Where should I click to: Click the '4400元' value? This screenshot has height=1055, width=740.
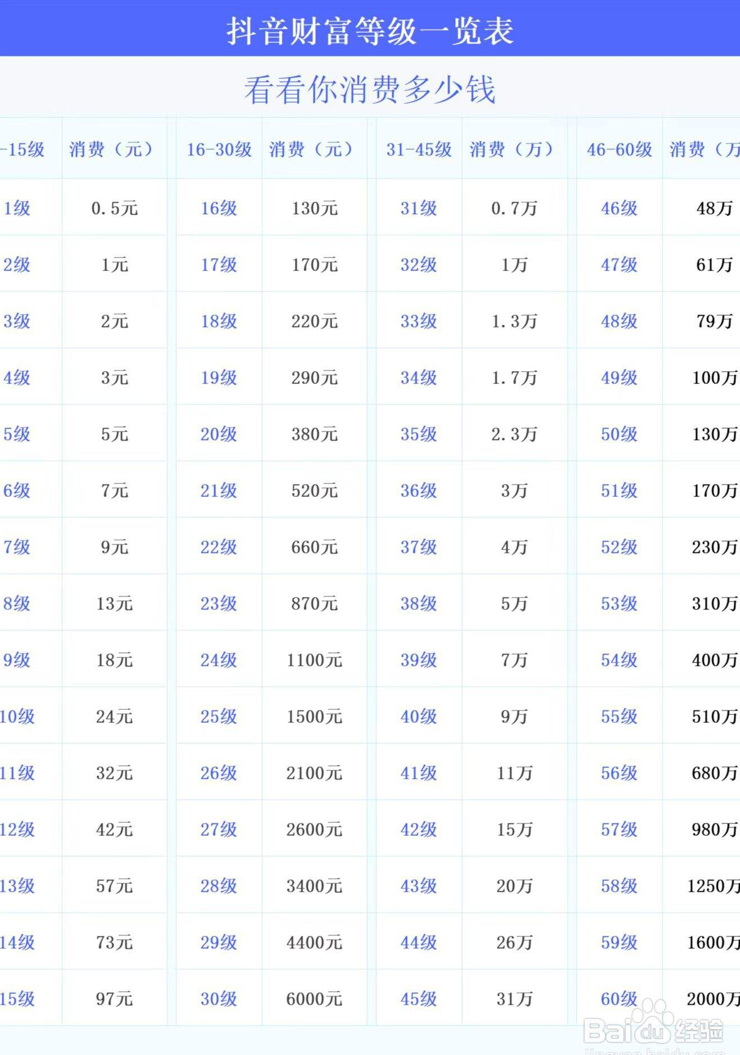click(x=315, y=943)
